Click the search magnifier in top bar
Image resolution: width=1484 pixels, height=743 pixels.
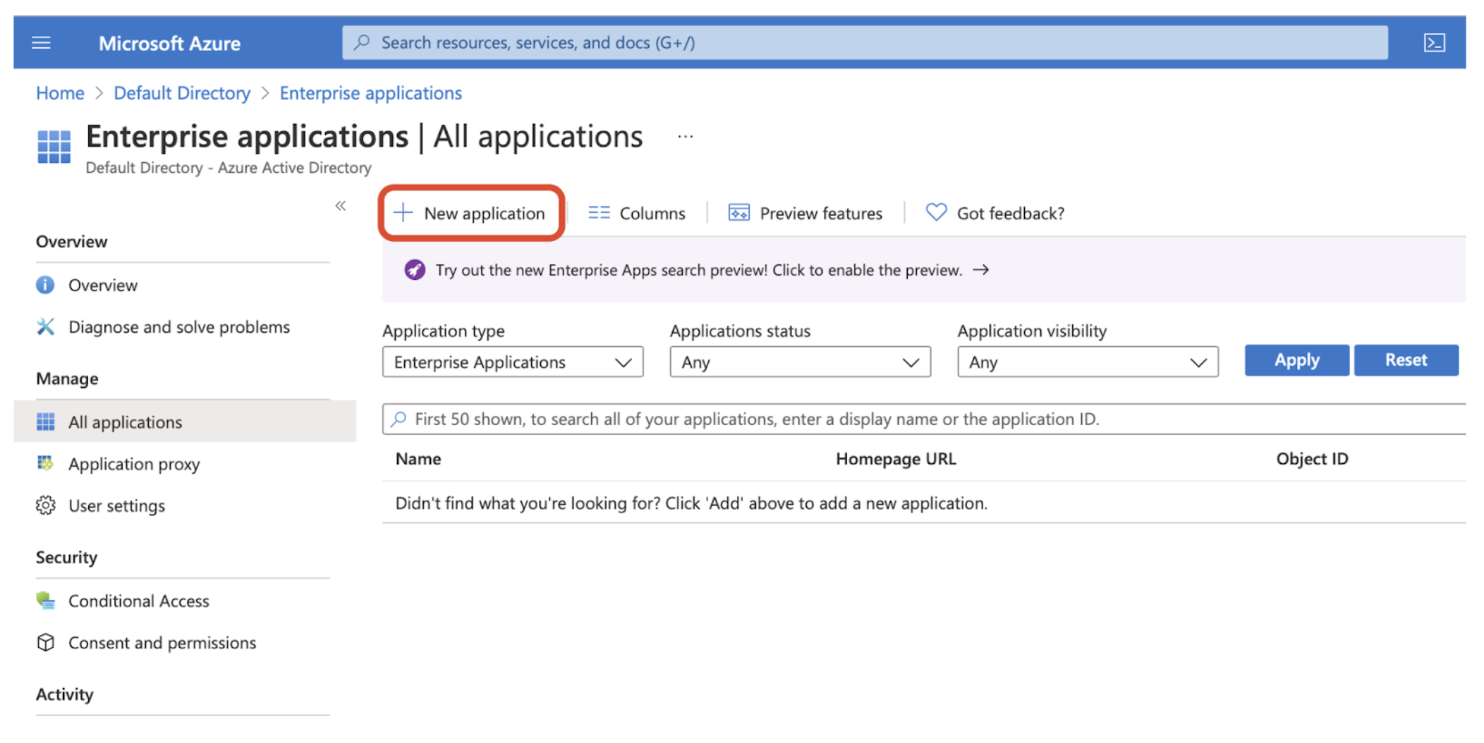(362, 42)
